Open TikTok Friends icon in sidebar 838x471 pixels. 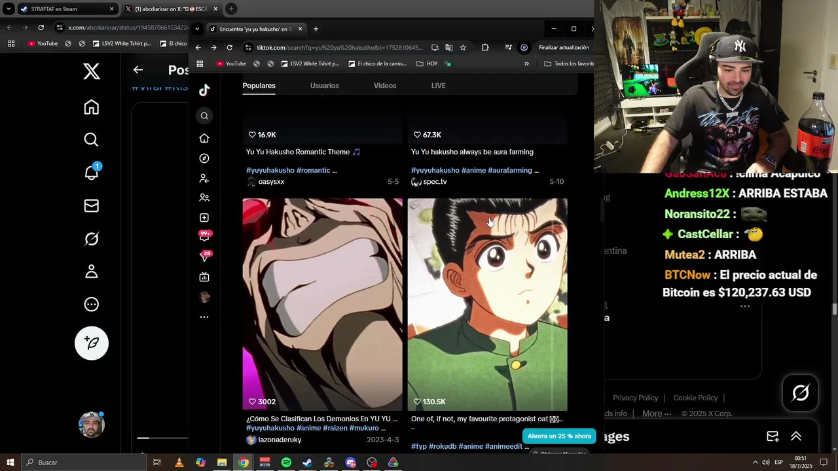click(x=204, y=198)
